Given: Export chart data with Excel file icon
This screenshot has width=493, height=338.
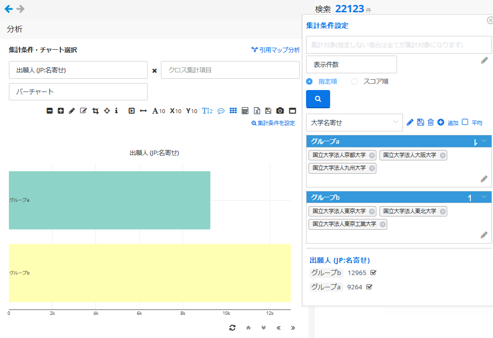Looking at the screenshot, I should (257, 111).
